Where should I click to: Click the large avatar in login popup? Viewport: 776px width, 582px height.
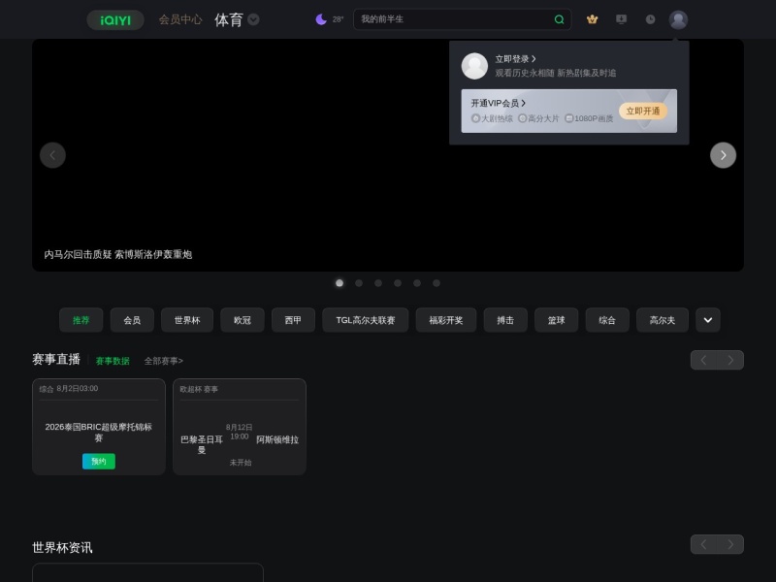474,66
